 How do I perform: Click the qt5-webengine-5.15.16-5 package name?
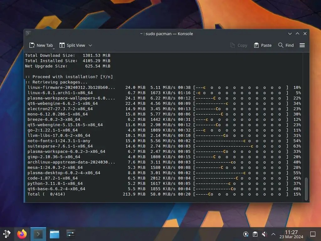(x=65, y=125)
